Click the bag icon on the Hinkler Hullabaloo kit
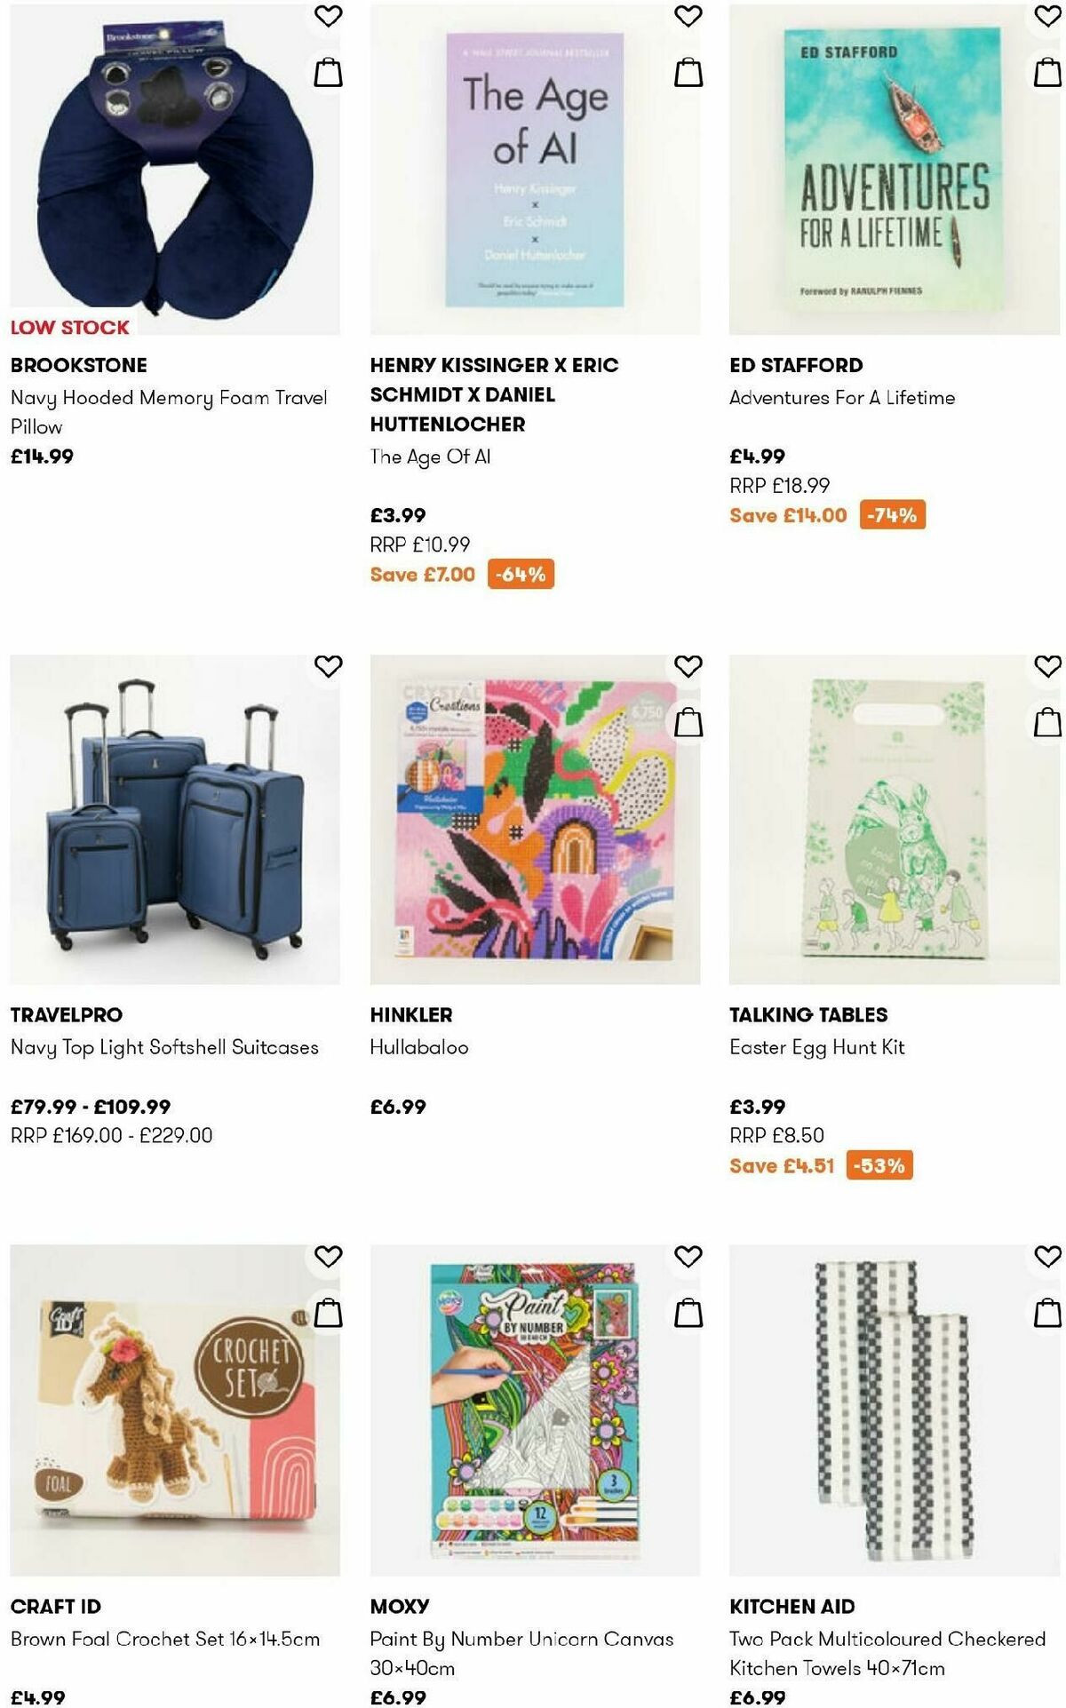1066x1708 pixels. point(689,723)
